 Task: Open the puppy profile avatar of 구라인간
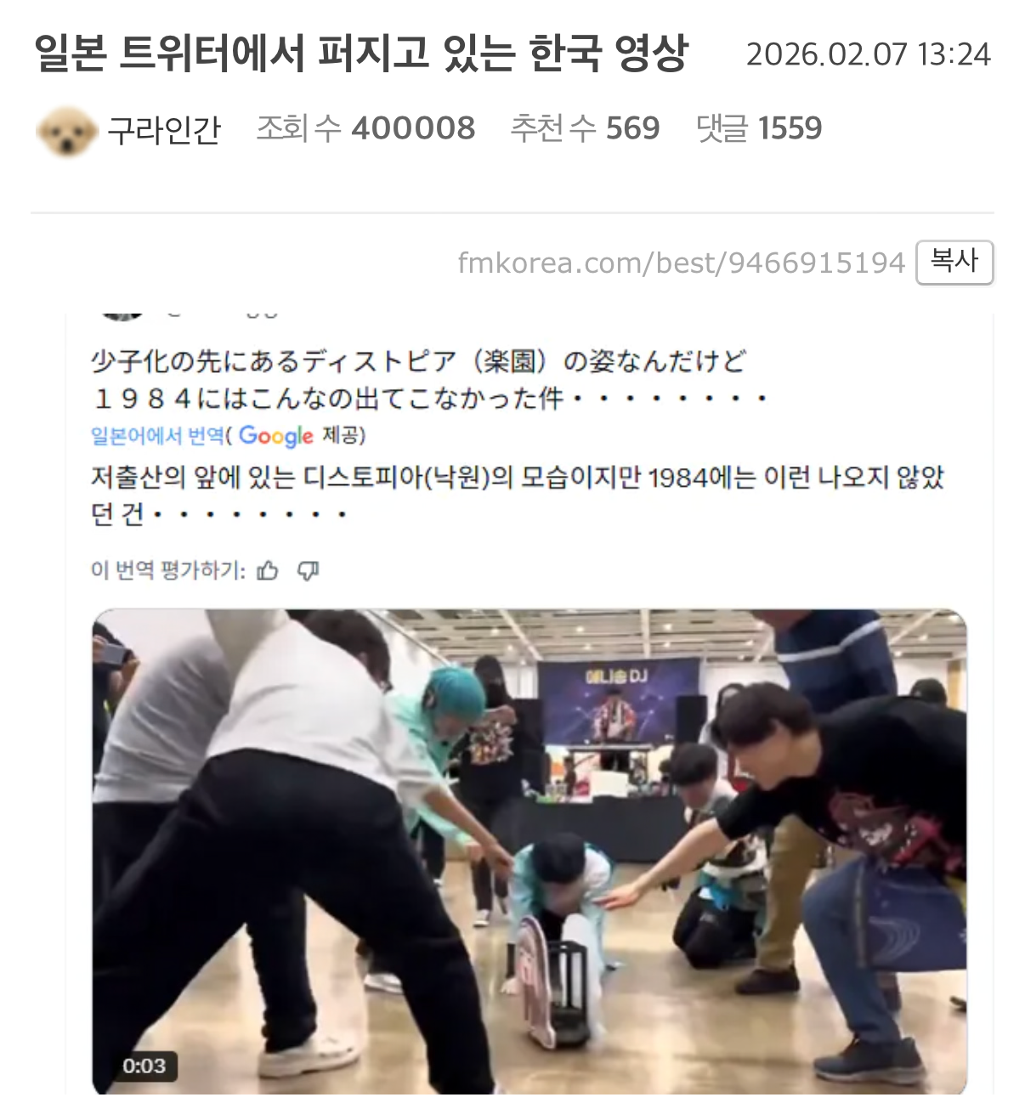click(66, 130)
